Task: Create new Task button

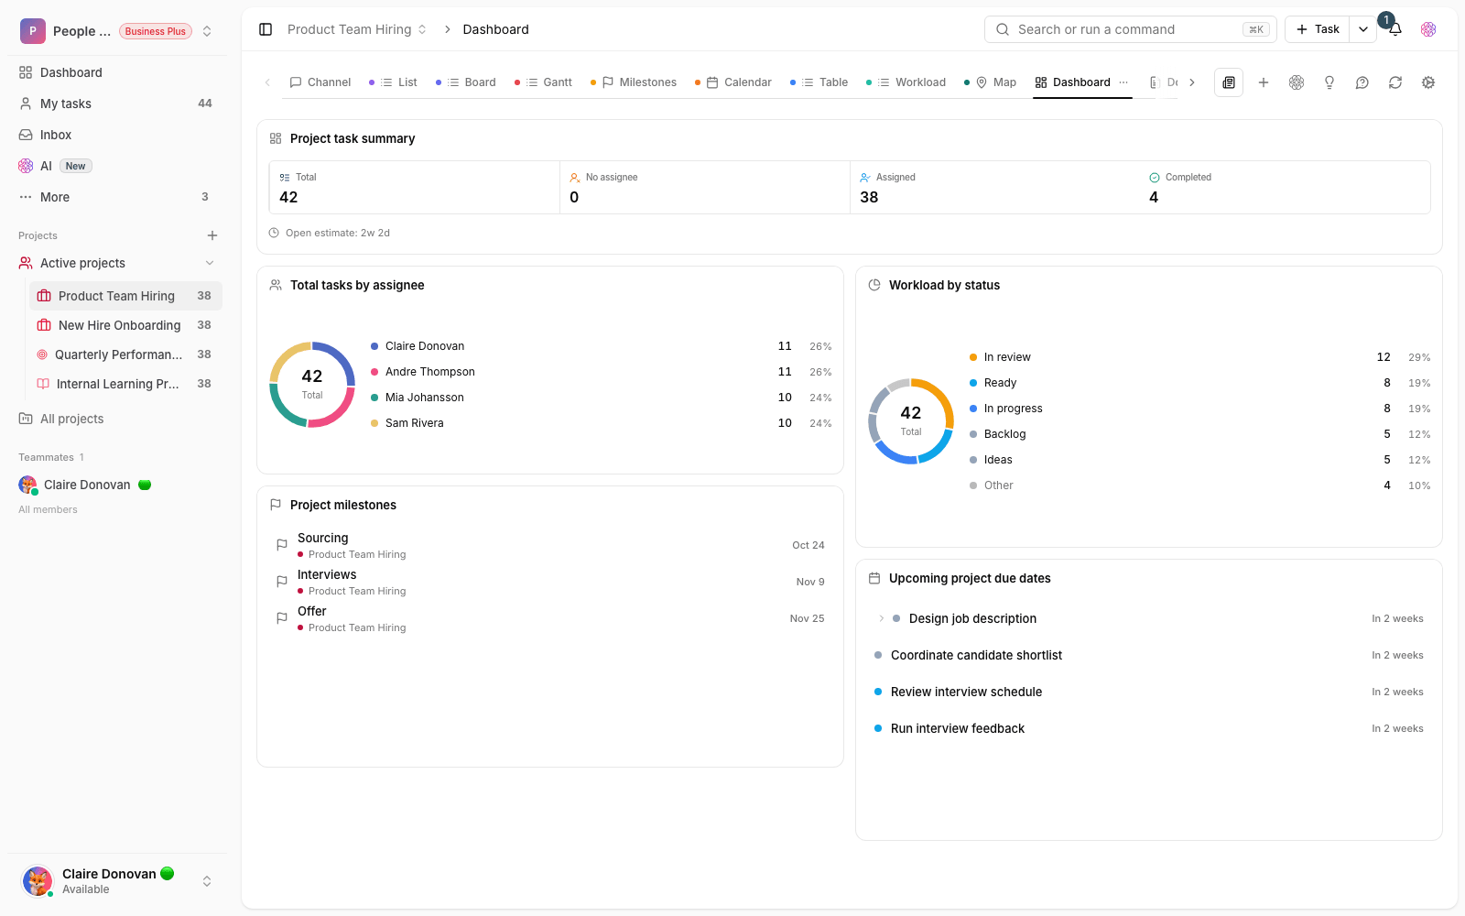Action: pos(1318,29)
